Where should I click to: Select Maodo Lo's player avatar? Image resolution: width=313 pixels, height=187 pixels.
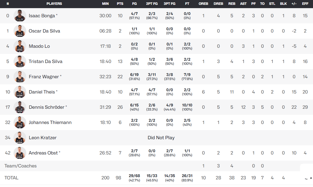pos(20,46)
